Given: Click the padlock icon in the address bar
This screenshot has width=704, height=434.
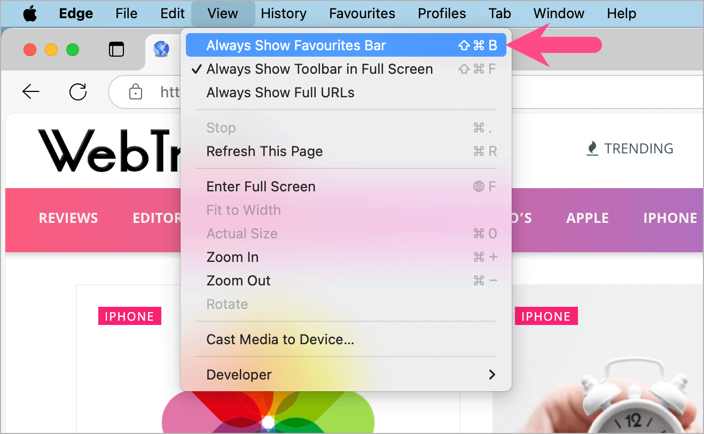Looking at the screenshot, I should [x=136, y=91].
